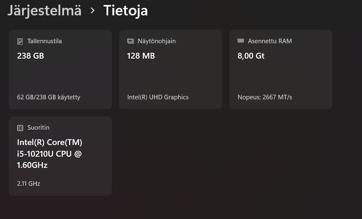Click the Nopeus: 2667 MT/s text
This screenshot has height=219, width=362.
pos(265,97)
